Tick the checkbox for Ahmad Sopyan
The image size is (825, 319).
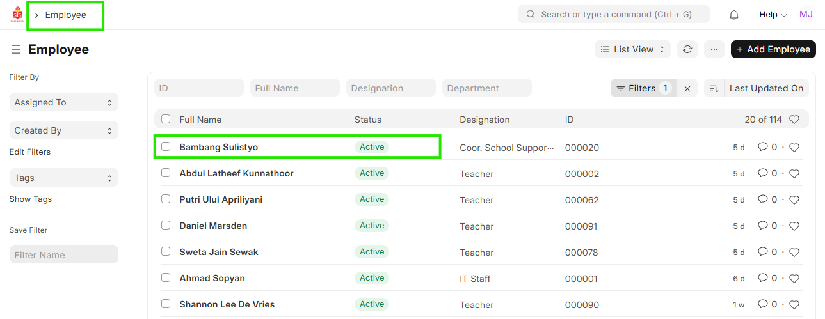pos(166,277)
